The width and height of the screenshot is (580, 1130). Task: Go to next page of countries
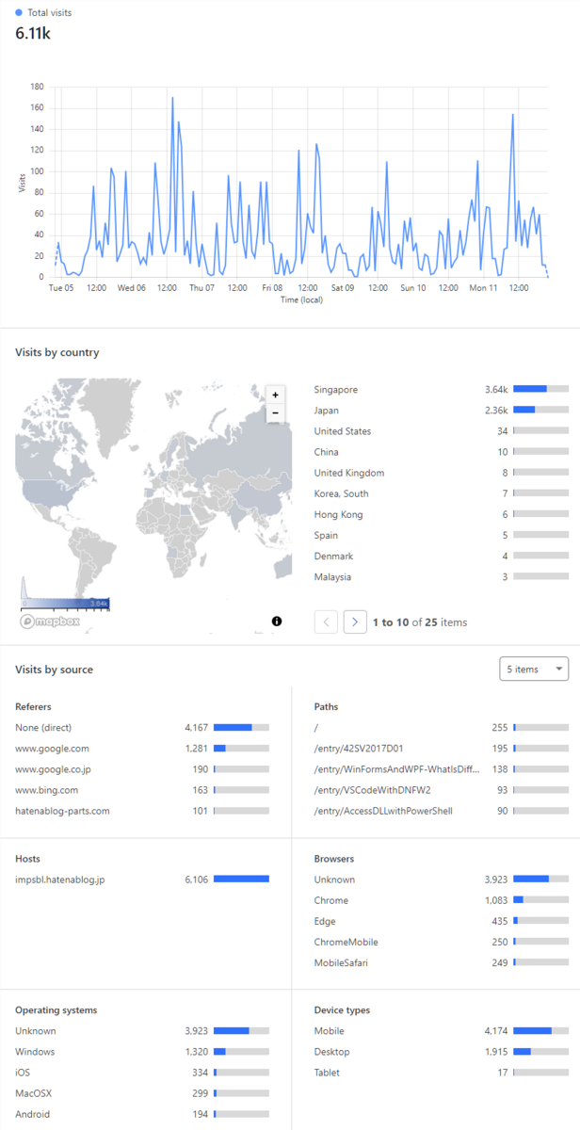(355, 621)
